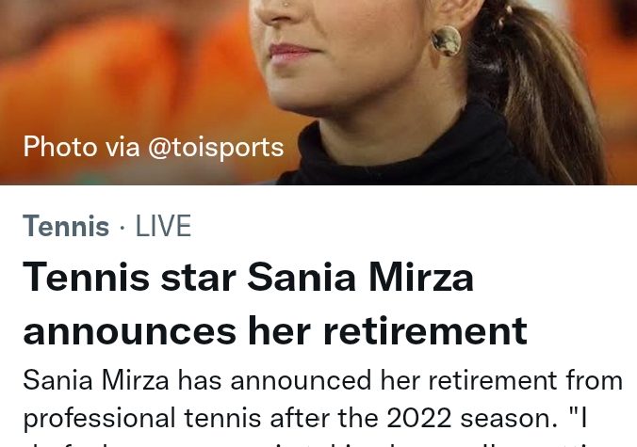Click the partially visible last summary line
This screenshot has height=447, width=637.
click(x=322, y=441)
